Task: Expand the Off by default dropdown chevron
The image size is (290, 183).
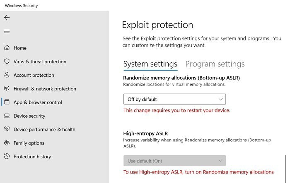Action: point(220,99)
